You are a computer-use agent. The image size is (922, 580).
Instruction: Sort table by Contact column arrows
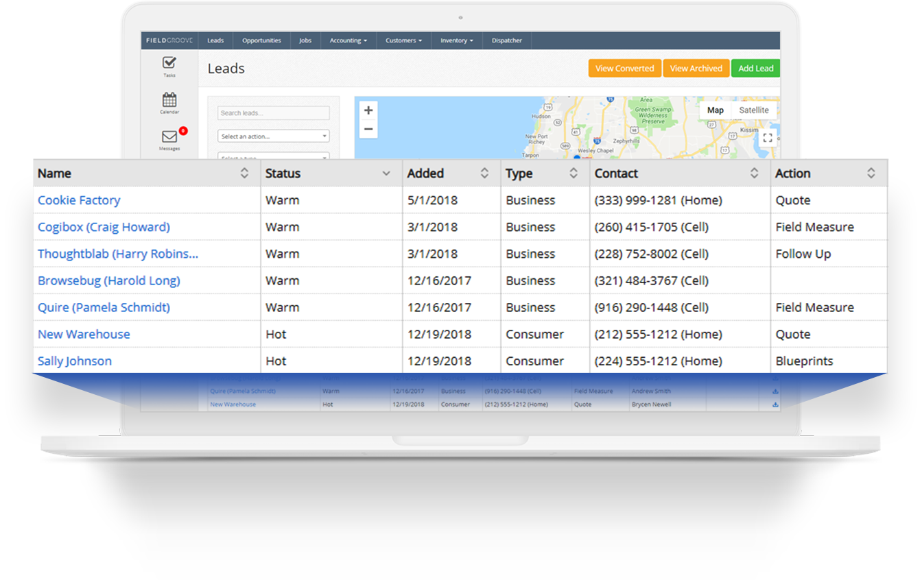point(754,173)
